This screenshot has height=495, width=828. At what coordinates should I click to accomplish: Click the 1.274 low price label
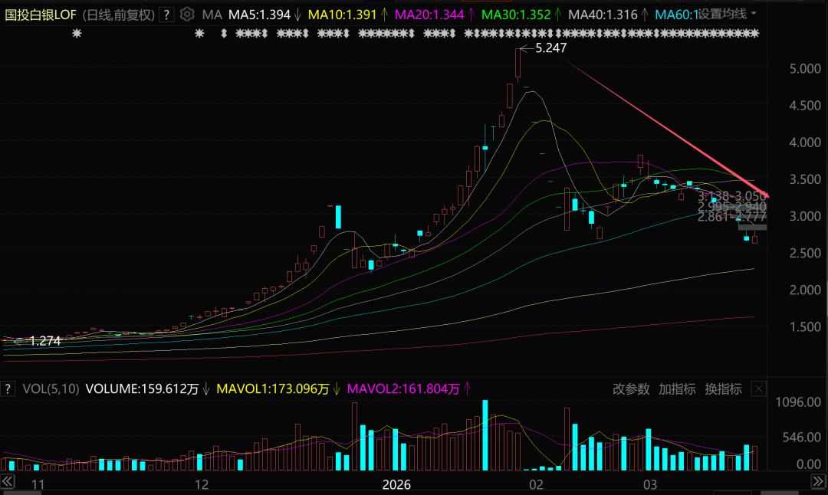(45, 341)
